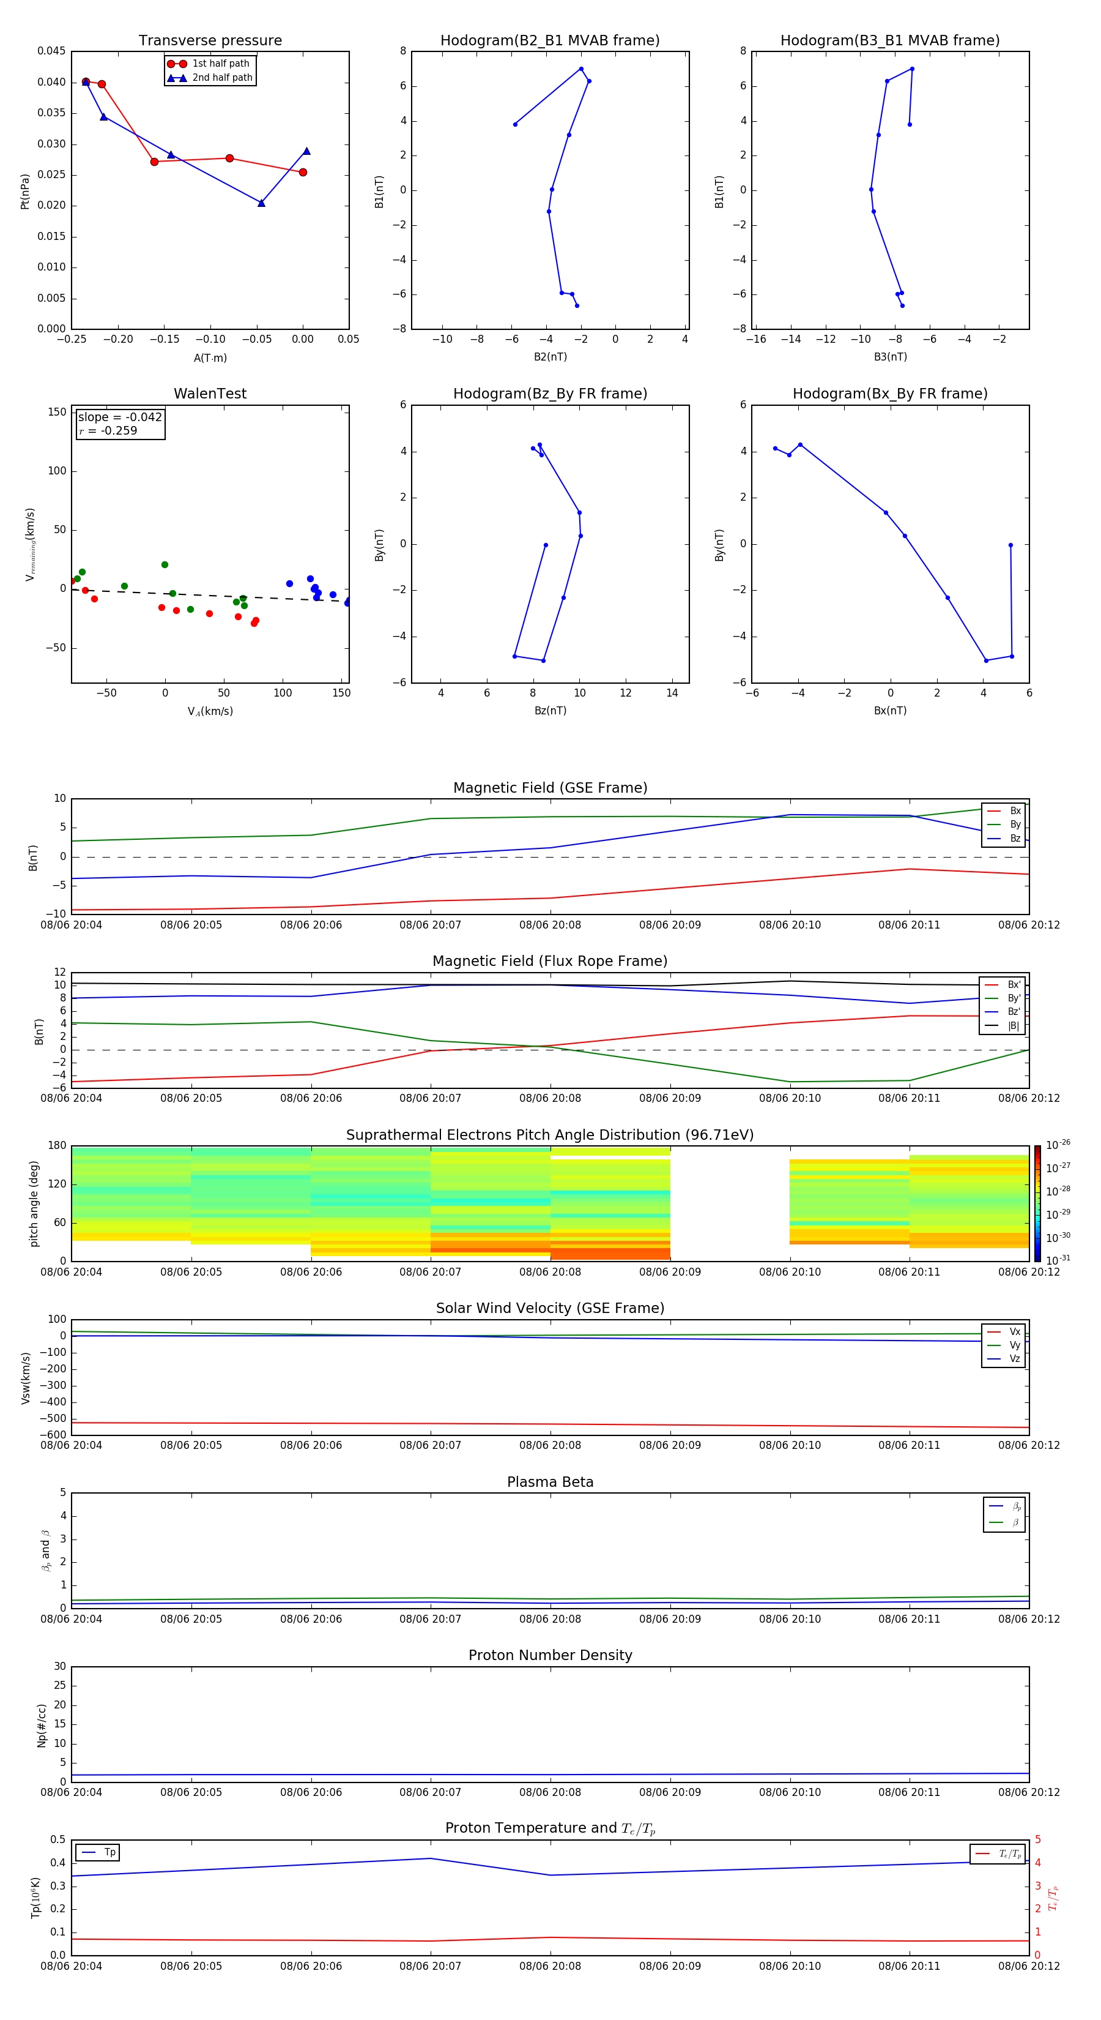Click the 'Magnetic Field (GSE Frame)' title

[550, 788]
